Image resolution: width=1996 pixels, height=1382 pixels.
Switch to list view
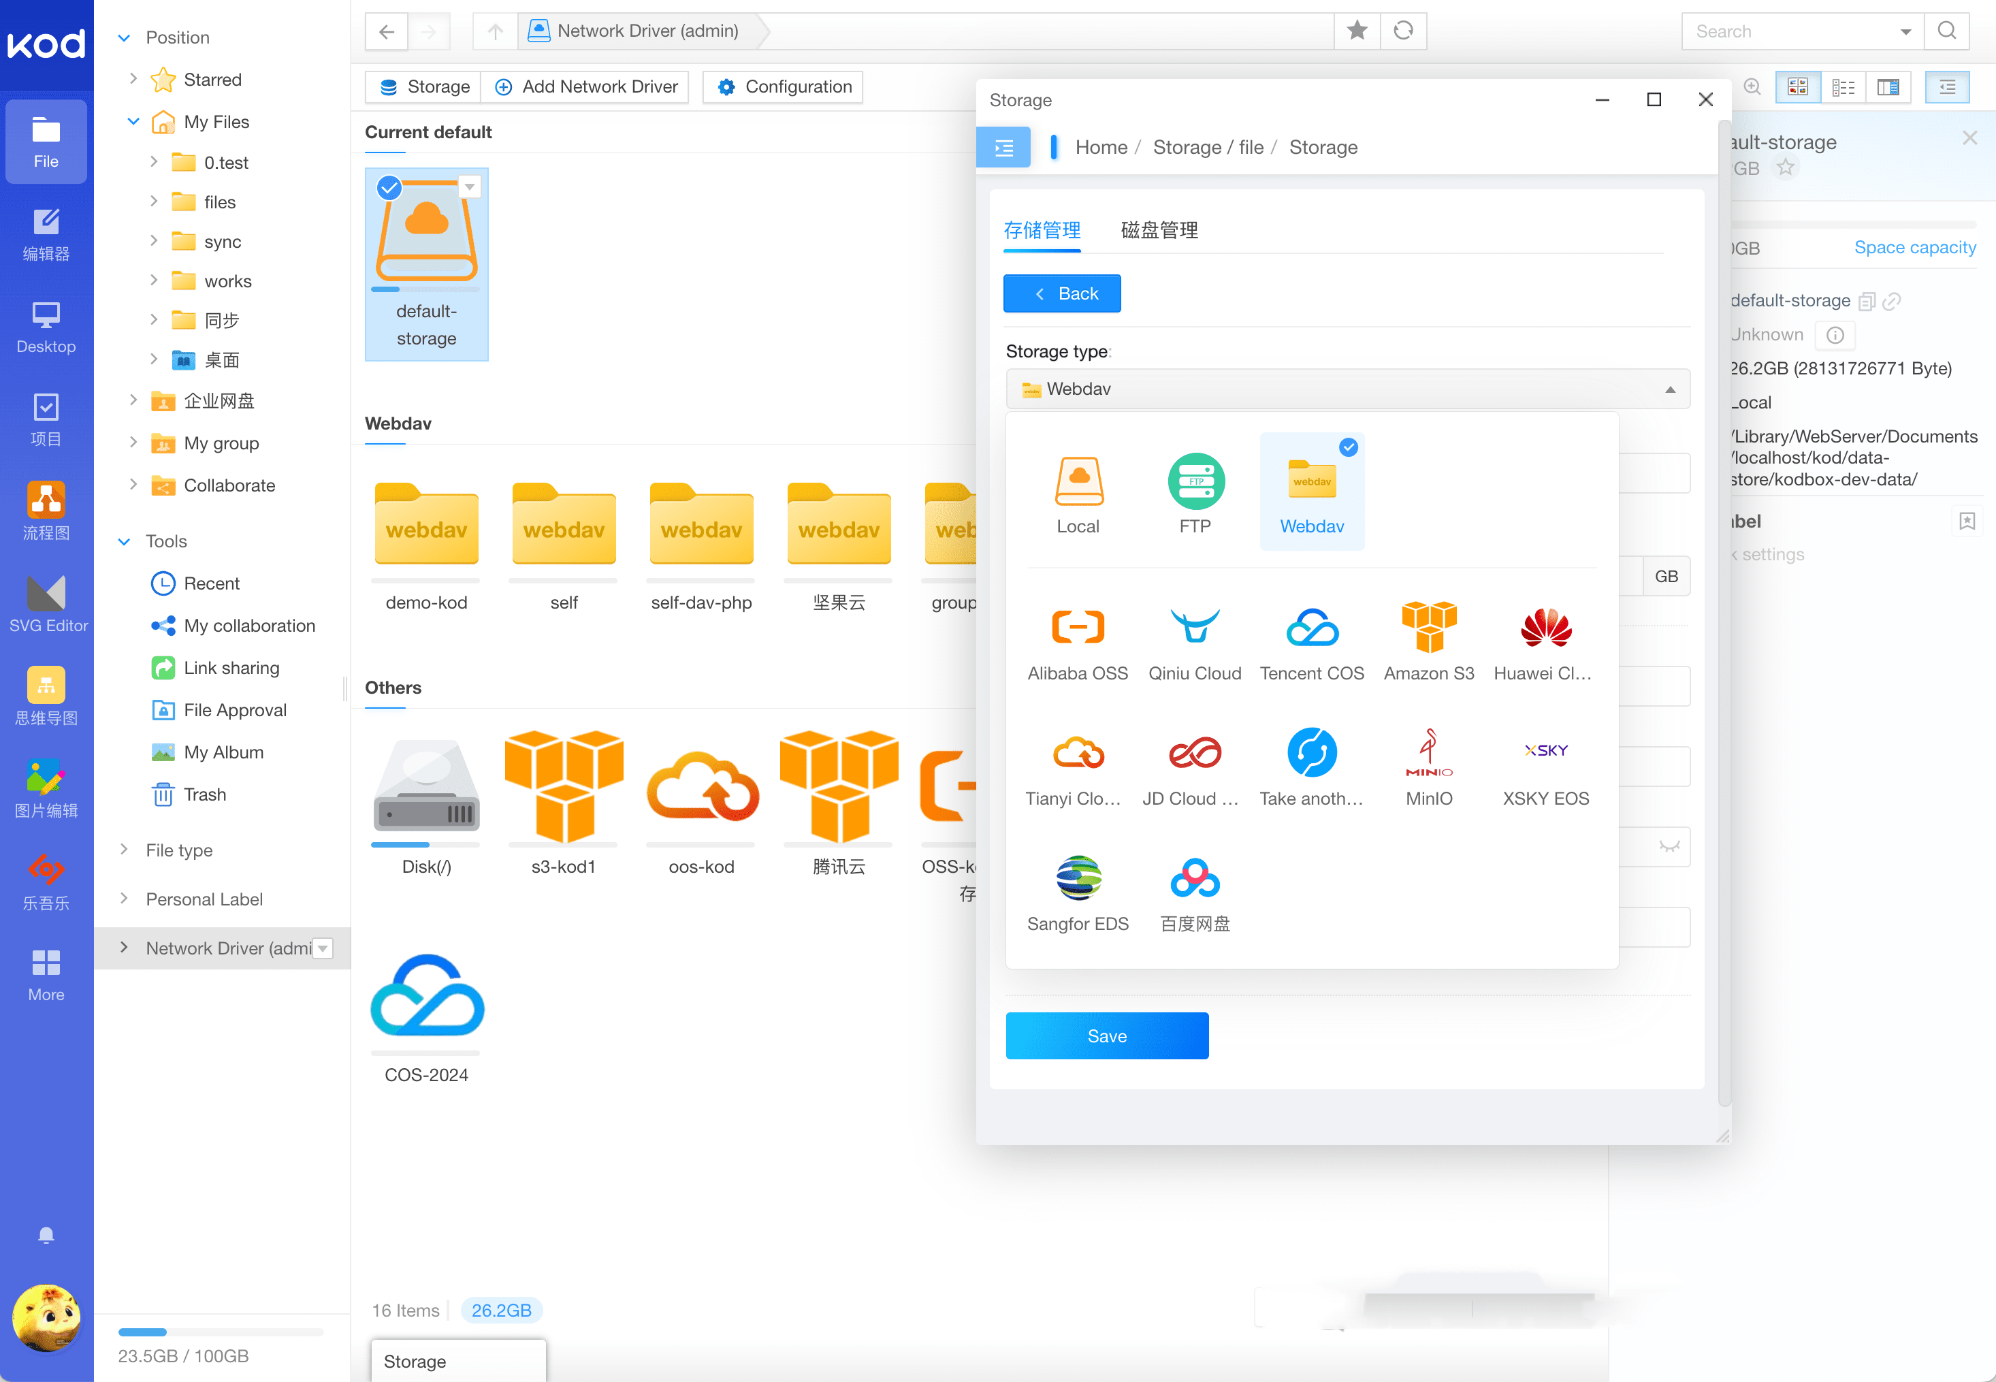pyautogui.click(x=1843, y=86)
